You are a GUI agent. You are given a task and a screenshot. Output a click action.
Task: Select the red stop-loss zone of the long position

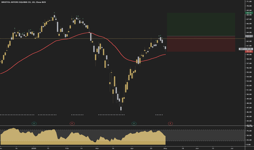coord(201,44)
